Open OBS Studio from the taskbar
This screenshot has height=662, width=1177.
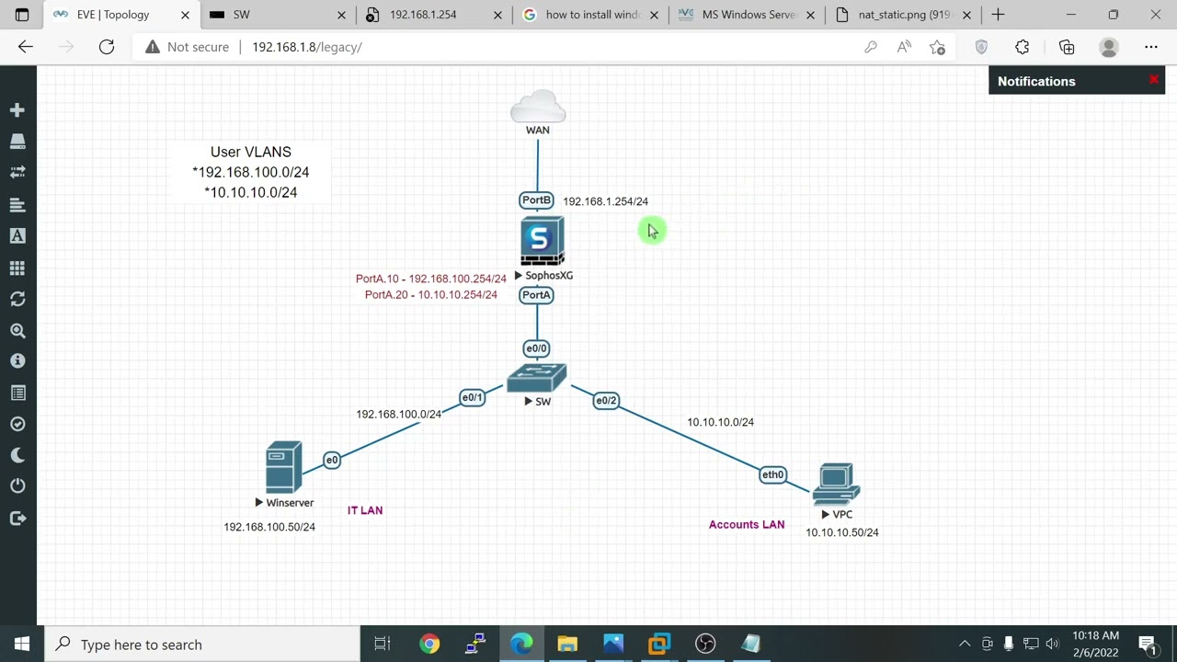click(705, 645)
